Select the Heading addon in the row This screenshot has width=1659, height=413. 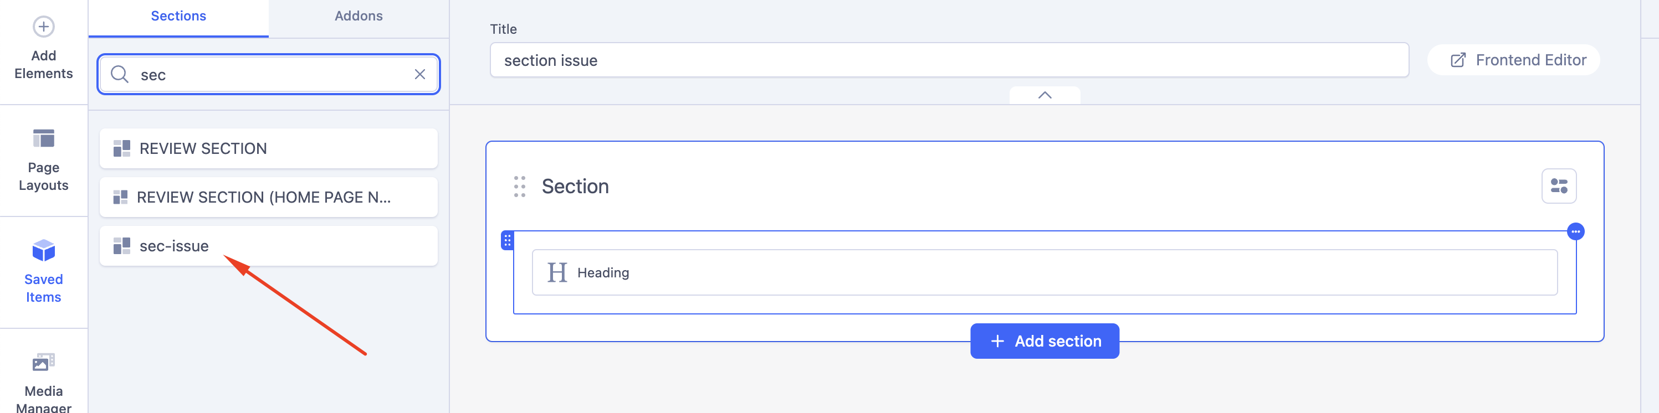[x=1043, y=273]
